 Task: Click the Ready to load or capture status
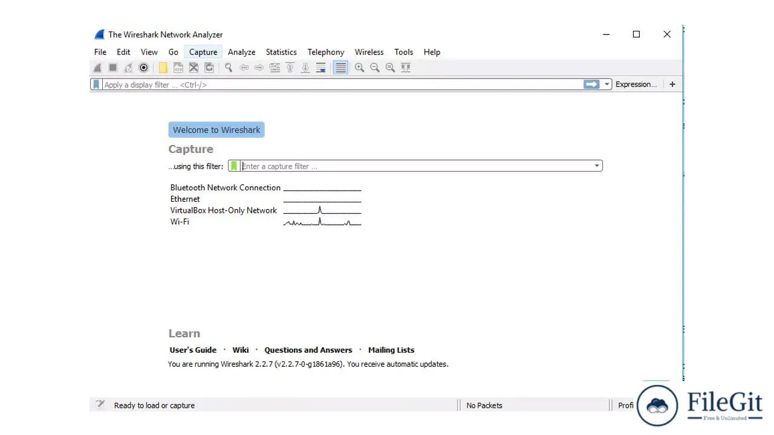click(x=154, y=405)
